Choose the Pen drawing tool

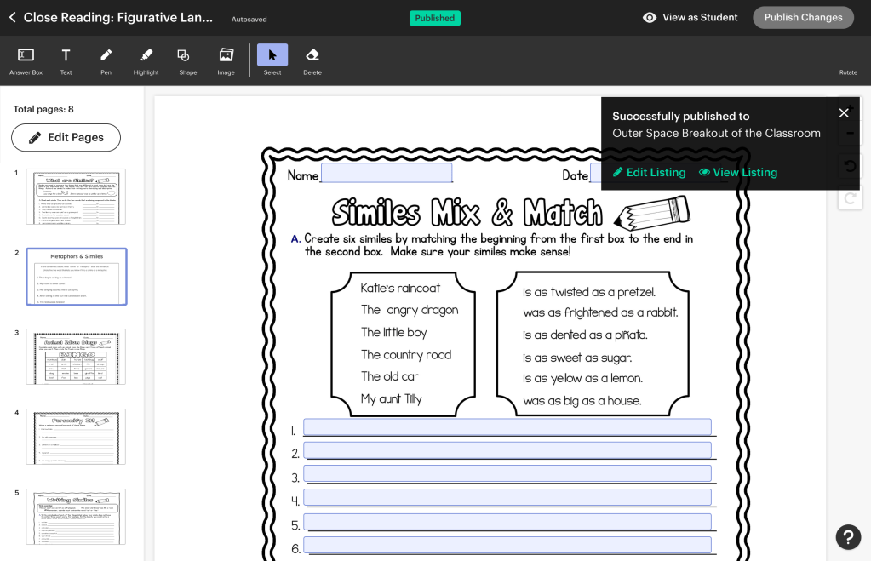pyautogui.click(x=106, y=60)
